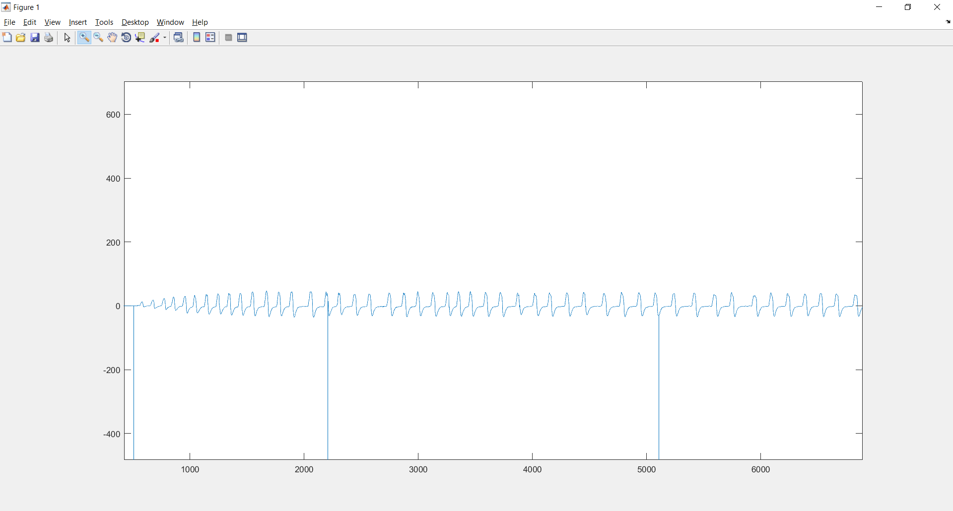This screenshot has height=511, width=953.
Task: Click the New Figure icon
Action: coord(7,38)
